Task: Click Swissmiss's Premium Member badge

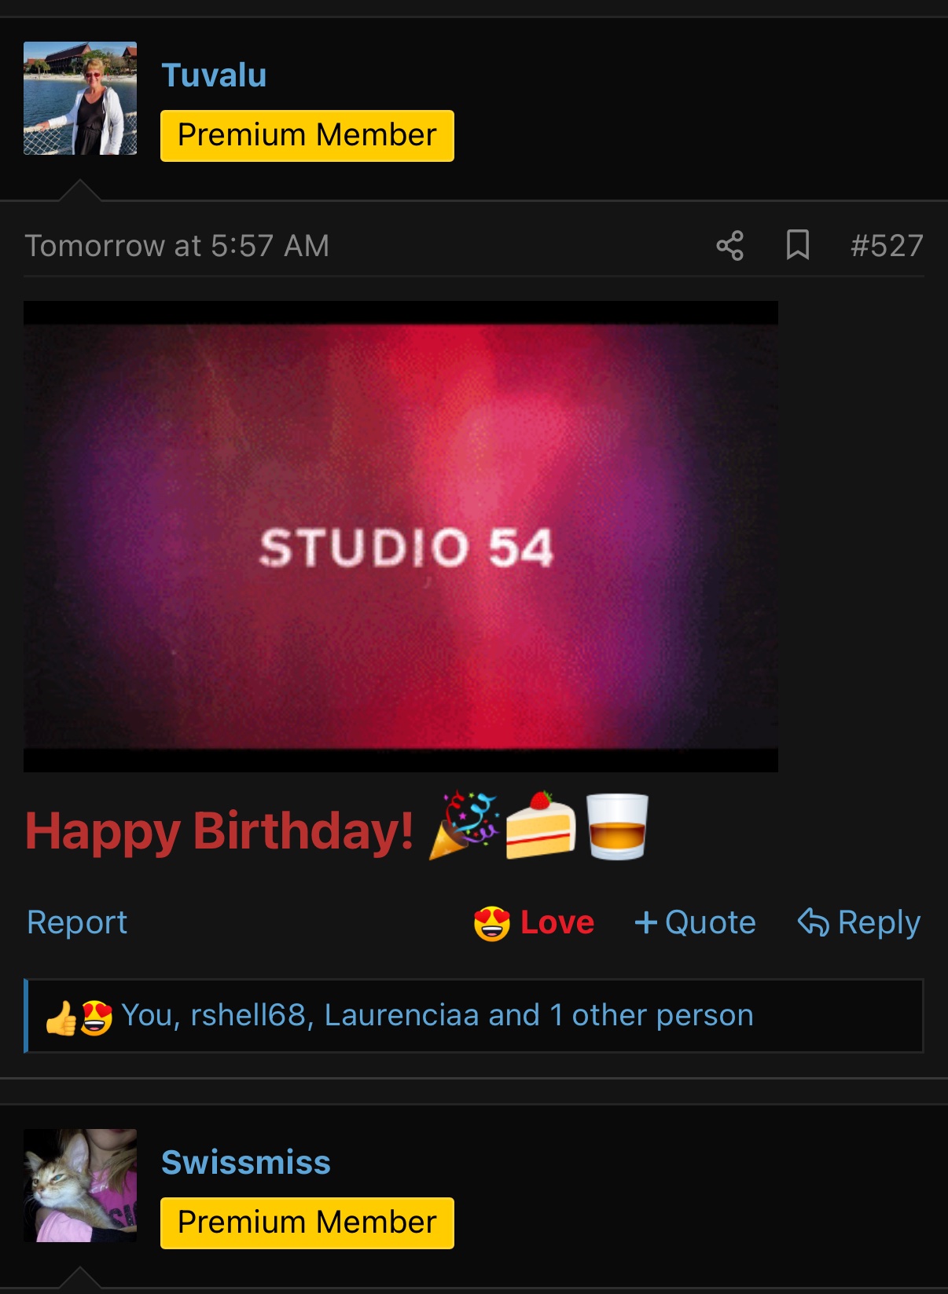Action: pos(307,1223)
